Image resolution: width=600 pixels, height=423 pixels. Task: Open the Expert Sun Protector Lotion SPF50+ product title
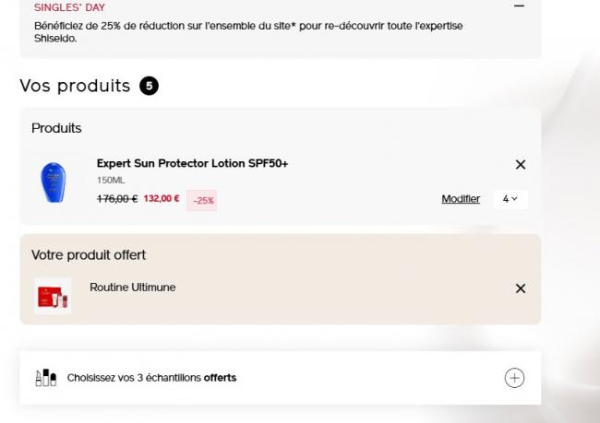click(x=192, y=164)
